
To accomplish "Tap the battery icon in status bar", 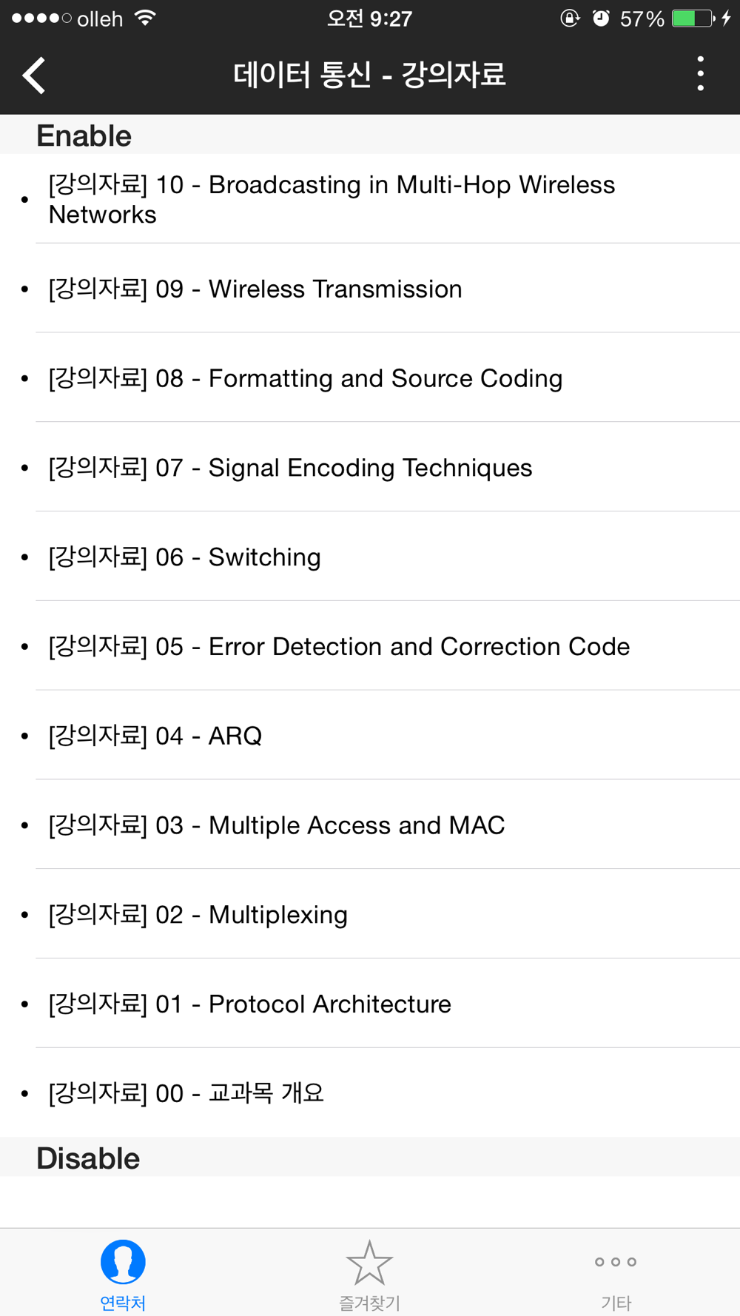I will point(693,19).
